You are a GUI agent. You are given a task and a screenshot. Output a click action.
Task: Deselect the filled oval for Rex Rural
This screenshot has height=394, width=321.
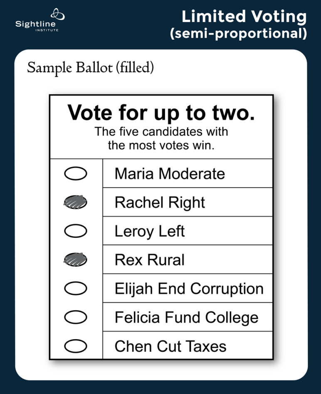pyautogui.click(x=76, y=260)
